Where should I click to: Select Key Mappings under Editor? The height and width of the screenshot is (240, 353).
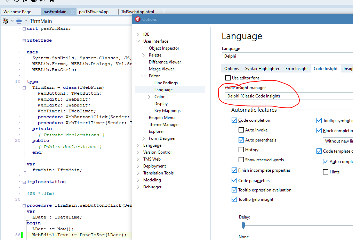(167, 111)
